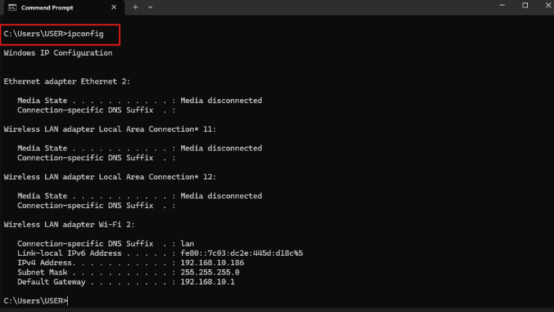Click the default gateway value 192.168.10.1
The height and width of the screenshot is (312, 554).
(207, 282)
